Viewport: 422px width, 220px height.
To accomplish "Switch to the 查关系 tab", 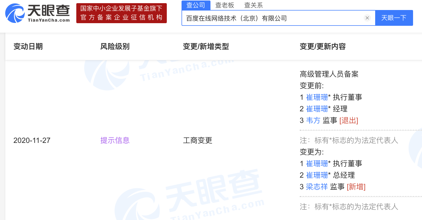I will (x=254, y=5).
